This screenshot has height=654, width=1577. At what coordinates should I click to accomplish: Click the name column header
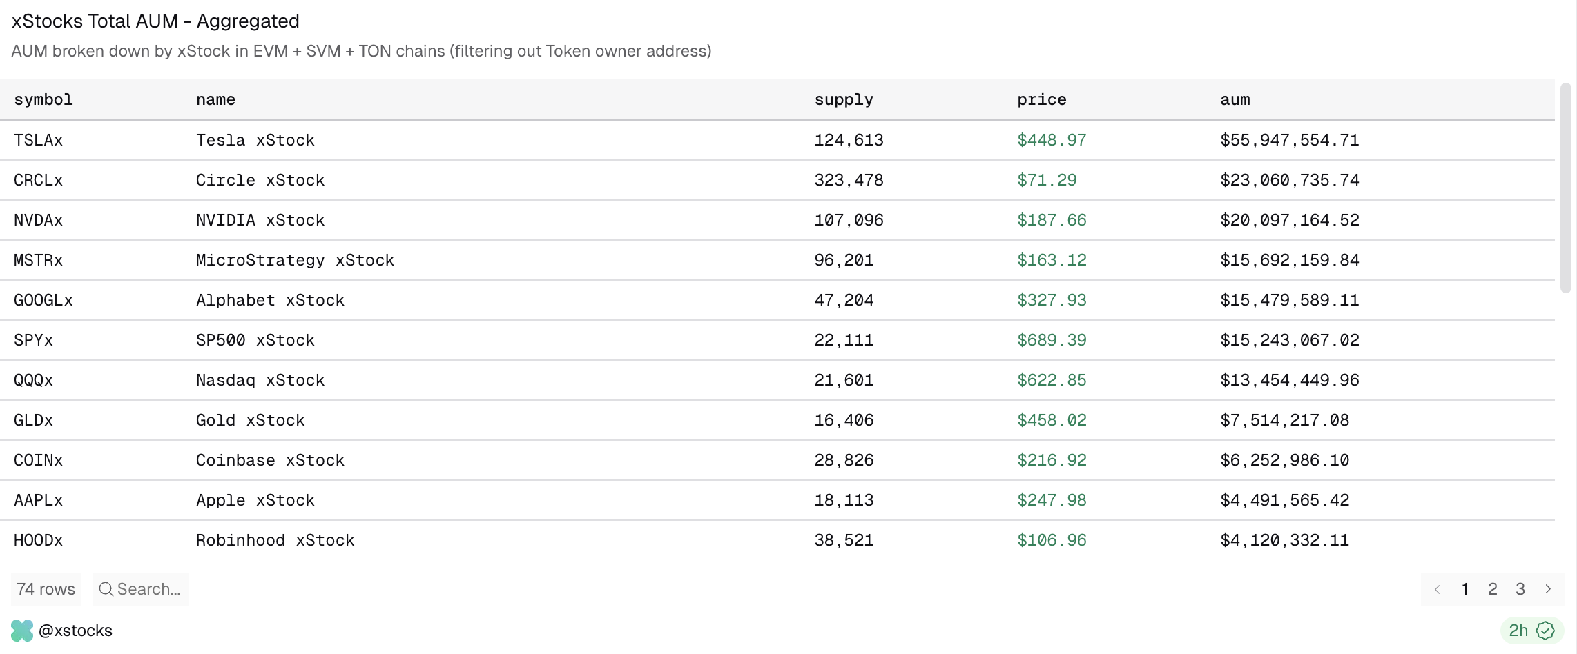point(215,100)
